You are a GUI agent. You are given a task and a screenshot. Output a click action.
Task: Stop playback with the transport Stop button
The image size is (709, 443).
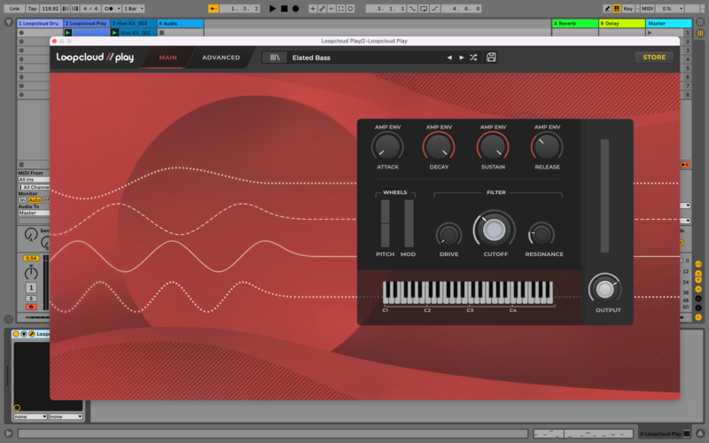click(x=284, y=9)
